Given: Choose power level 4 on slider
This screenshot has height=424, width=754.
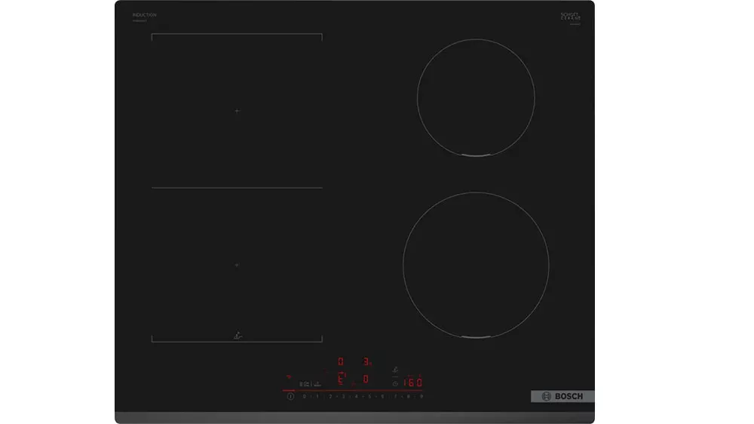Looking at the screenshot, I should [x=357, y=397].
